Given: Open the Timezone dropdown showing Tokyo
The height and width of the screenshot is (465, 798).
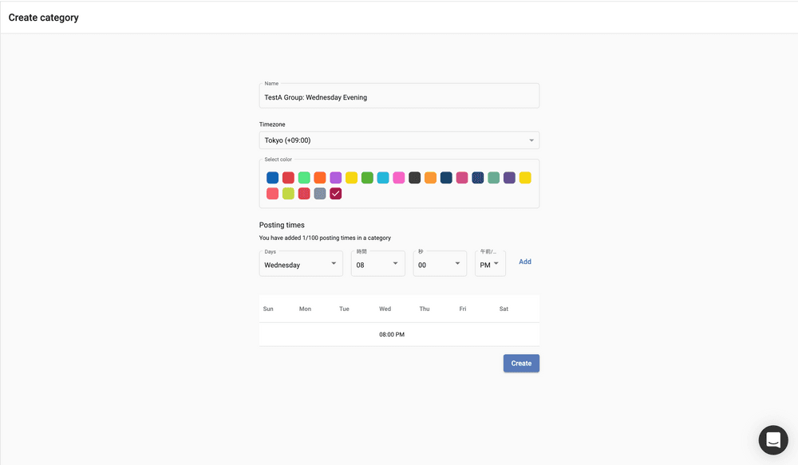Looking at the screenshot, I should tap(399, 140).
